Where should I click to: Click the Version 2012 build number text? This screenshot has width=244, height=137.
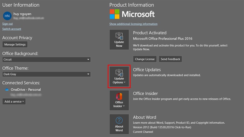[162, 127]
